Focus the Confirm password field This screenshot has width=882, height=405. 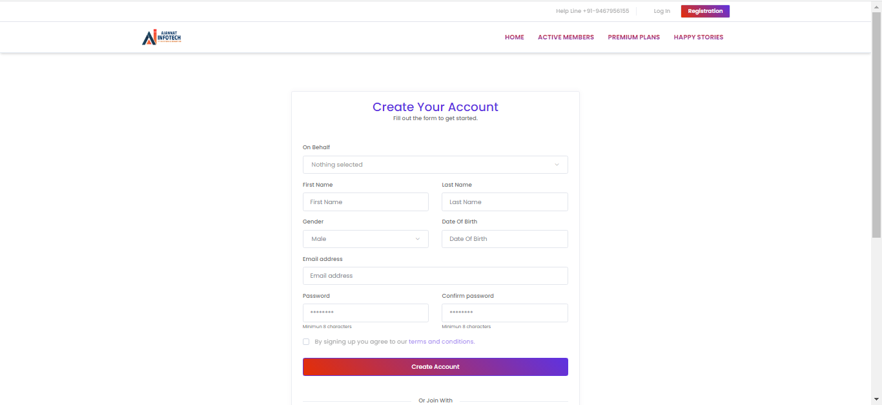click(x=504, y=313)
